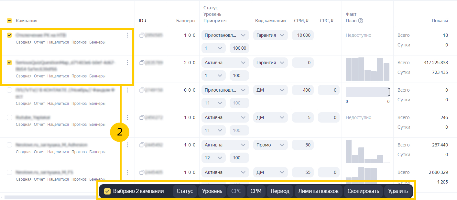Open the Отчет link under the first campaign
457x200 pixels.
pos(39,42)
